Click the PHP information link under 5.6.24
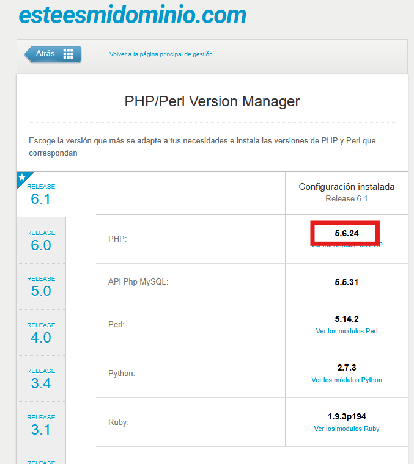 347,245
